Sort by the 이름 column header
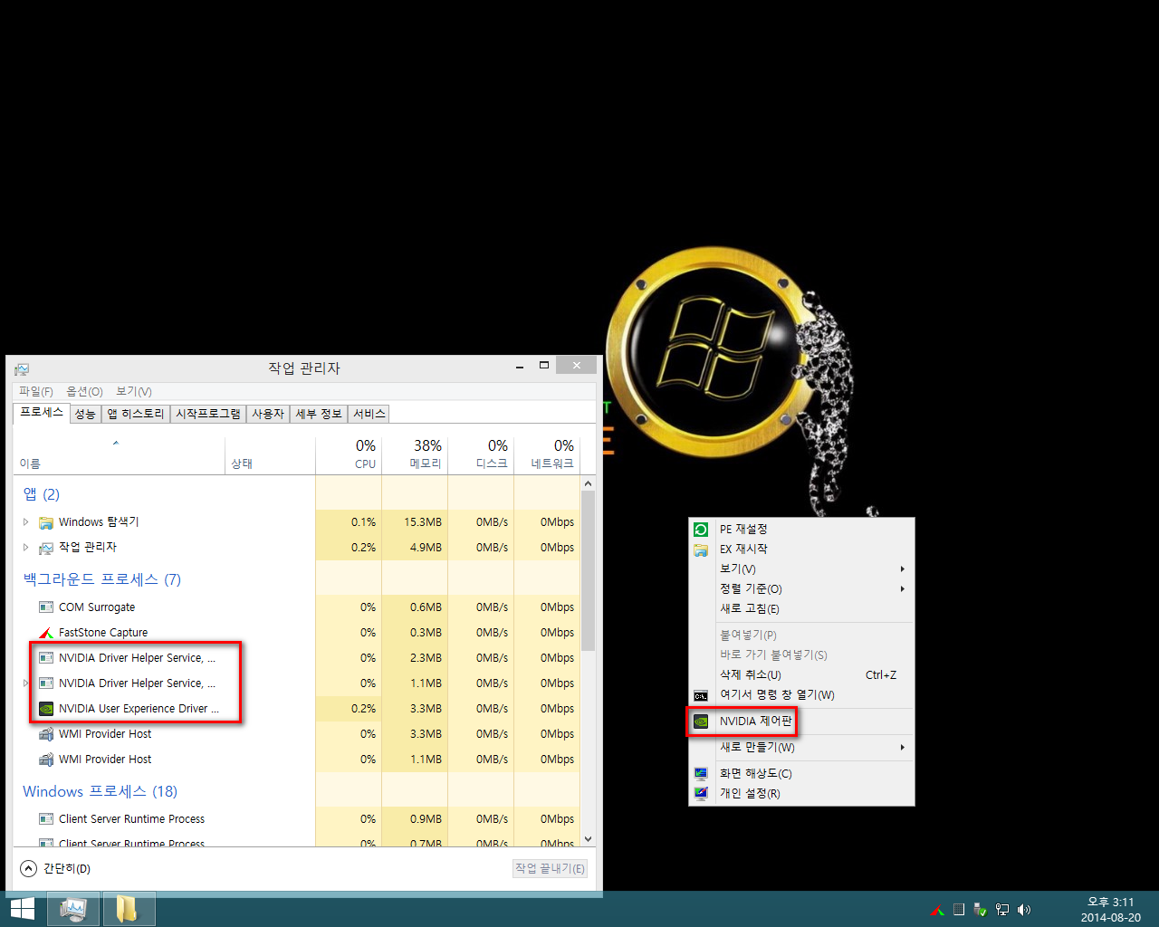 [119, 455]
